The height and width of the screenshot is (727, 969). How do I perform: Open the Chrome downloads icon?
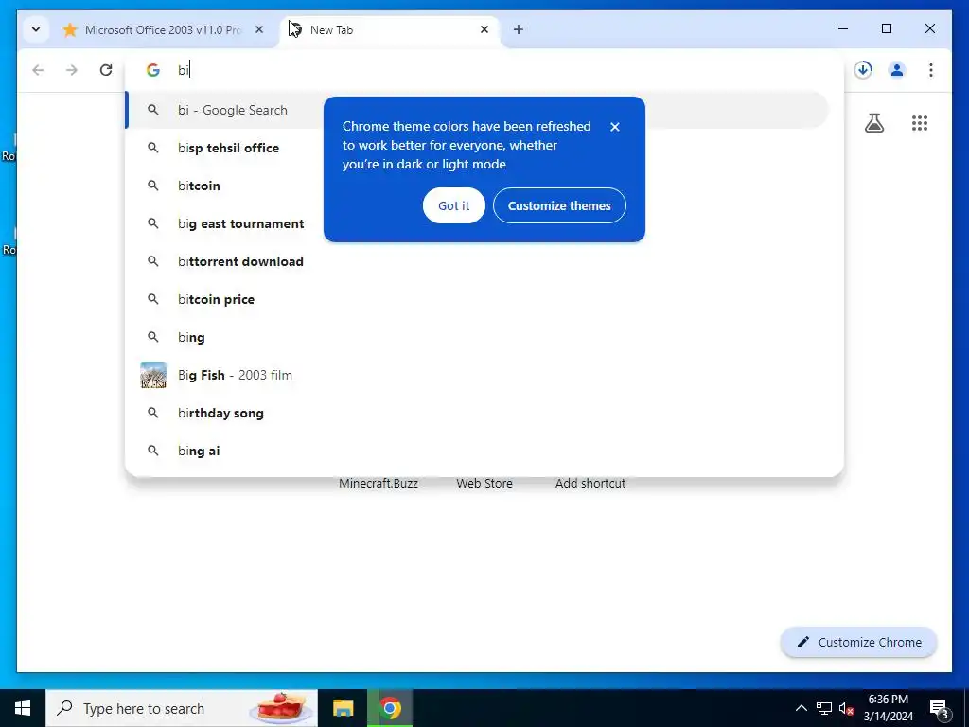[863, 70]
